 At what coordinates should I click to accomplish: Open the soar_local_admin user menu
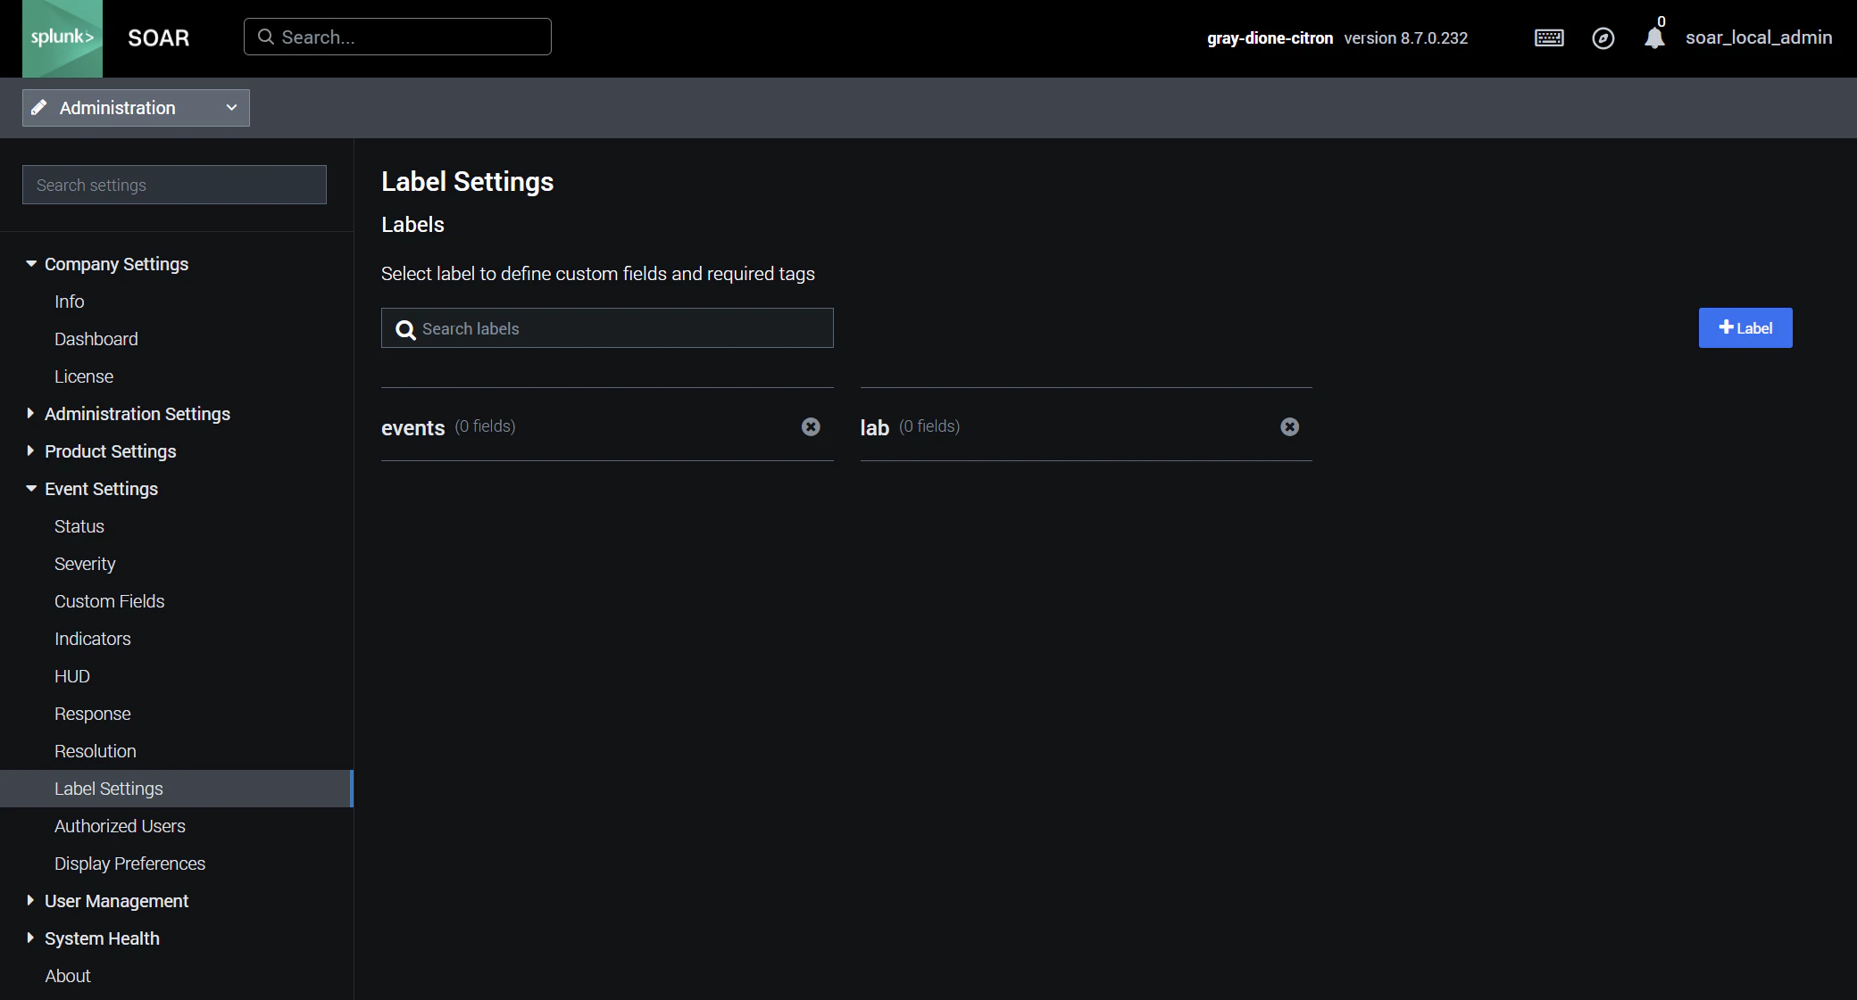tap(1759, 37)
